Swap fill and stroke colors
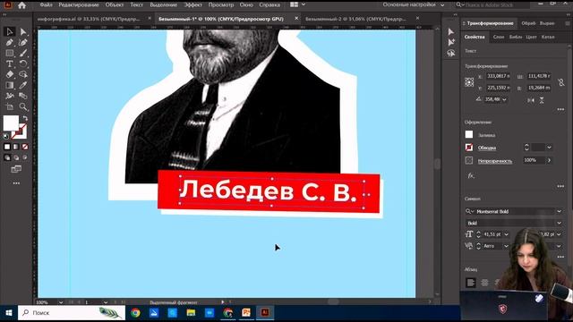The width and height of the screenshot is (573, 322). 25,119
